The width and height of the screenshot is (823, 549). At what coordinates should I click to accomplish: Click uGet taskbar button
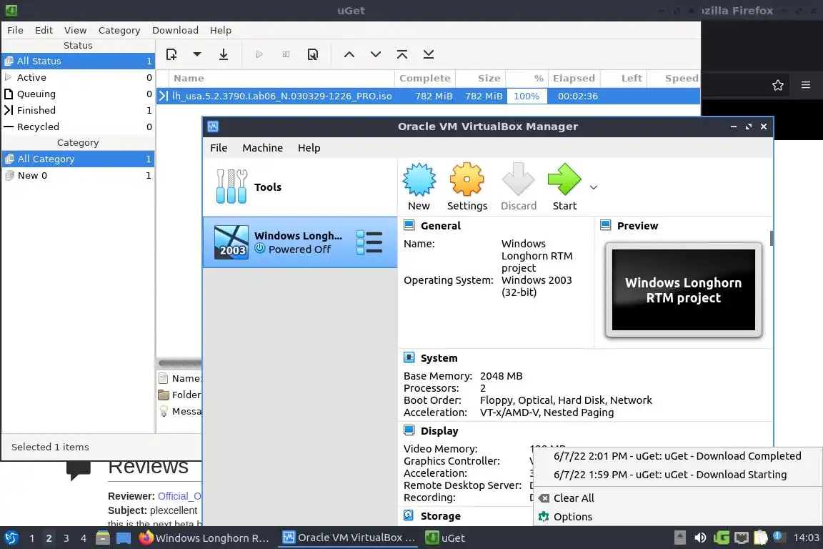[x=446, y=538]
